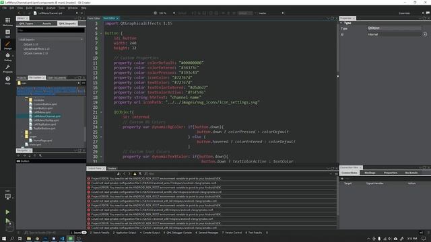The width and height of the screenshot is (431, 242).
Task: Show warnings filter icon in Issues pane
Action: coord(135,173)
